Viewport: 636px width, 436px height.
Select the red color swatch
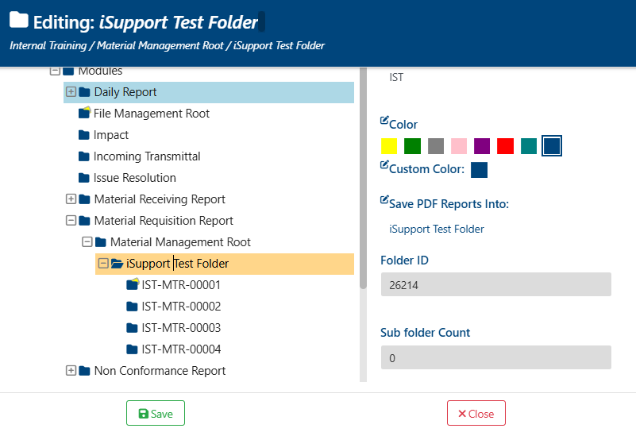[x=506, y=146]
